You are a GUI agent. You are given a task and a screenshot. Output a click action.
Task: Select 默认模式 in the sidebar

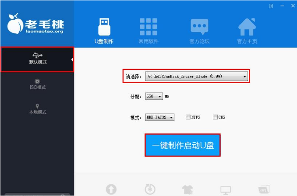tap(38, 59)
